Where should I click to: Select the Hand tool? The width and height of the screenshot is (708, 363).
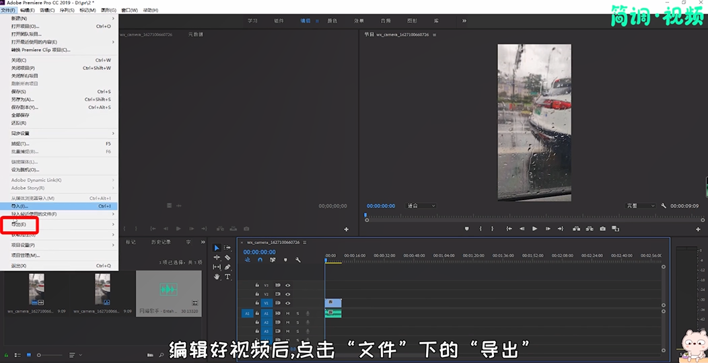(217, 276)
